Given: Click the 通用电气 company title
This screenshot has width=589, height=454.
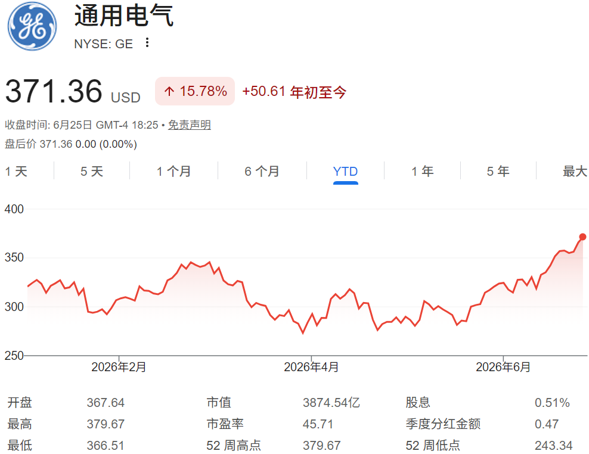Looking at the screenshot, I should pos(124,15).
